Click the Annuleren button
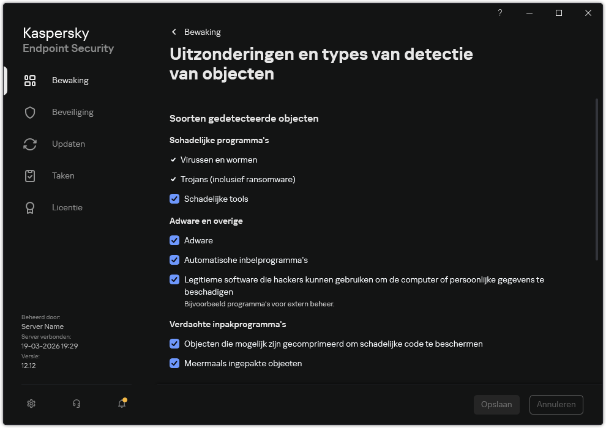 point(556,404)
